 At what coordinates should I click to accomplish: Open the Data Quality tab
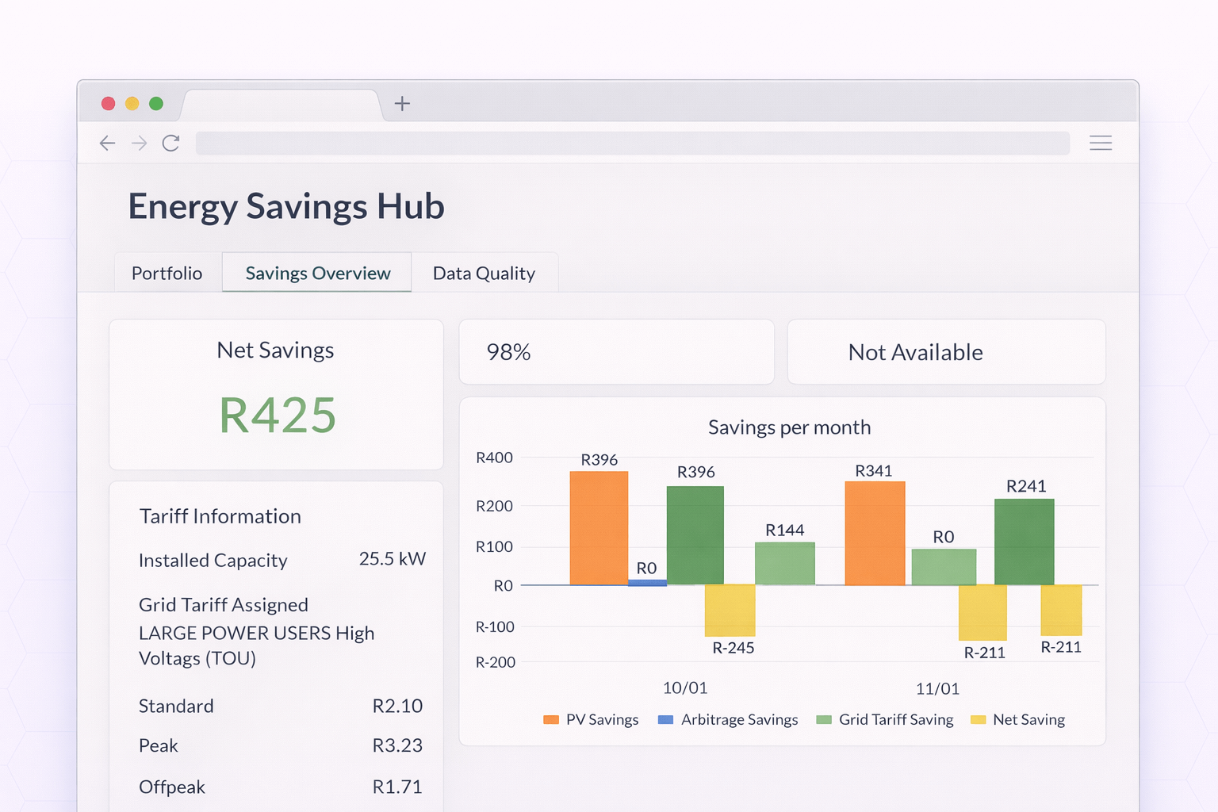point(484,273)
